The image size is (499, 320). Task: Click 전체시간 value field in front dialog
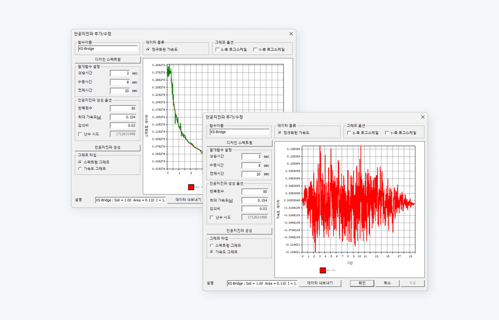[251, 174]
